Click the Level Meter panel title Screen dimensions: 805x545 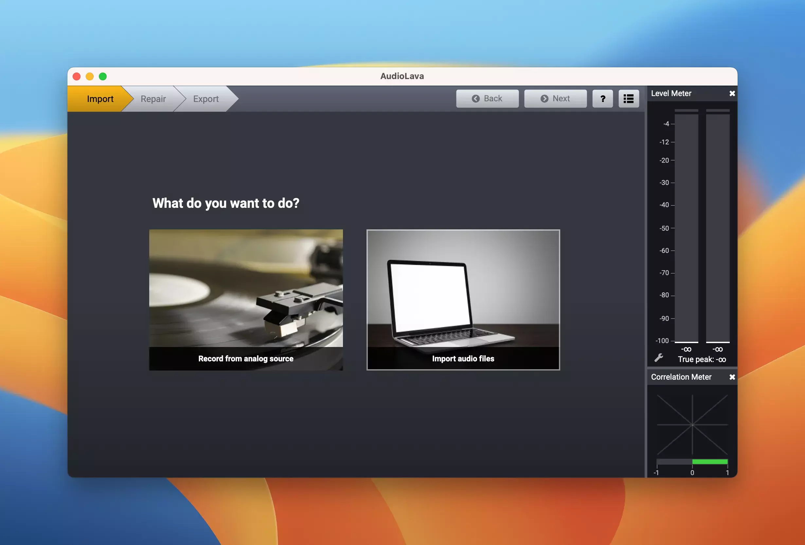[x=671, y=94]
